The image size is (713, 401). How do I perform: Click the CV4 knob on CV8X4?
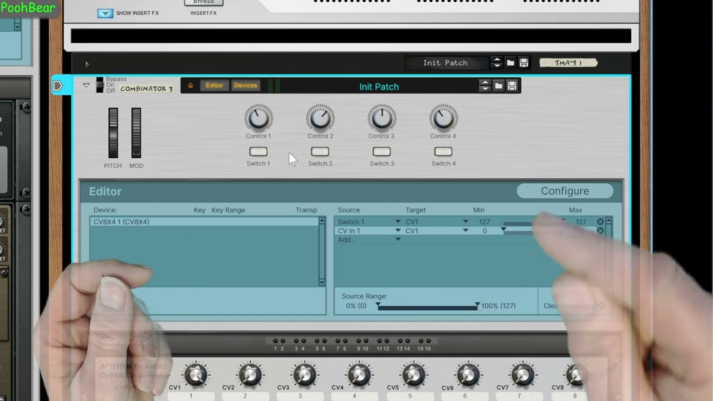[359, 375]
